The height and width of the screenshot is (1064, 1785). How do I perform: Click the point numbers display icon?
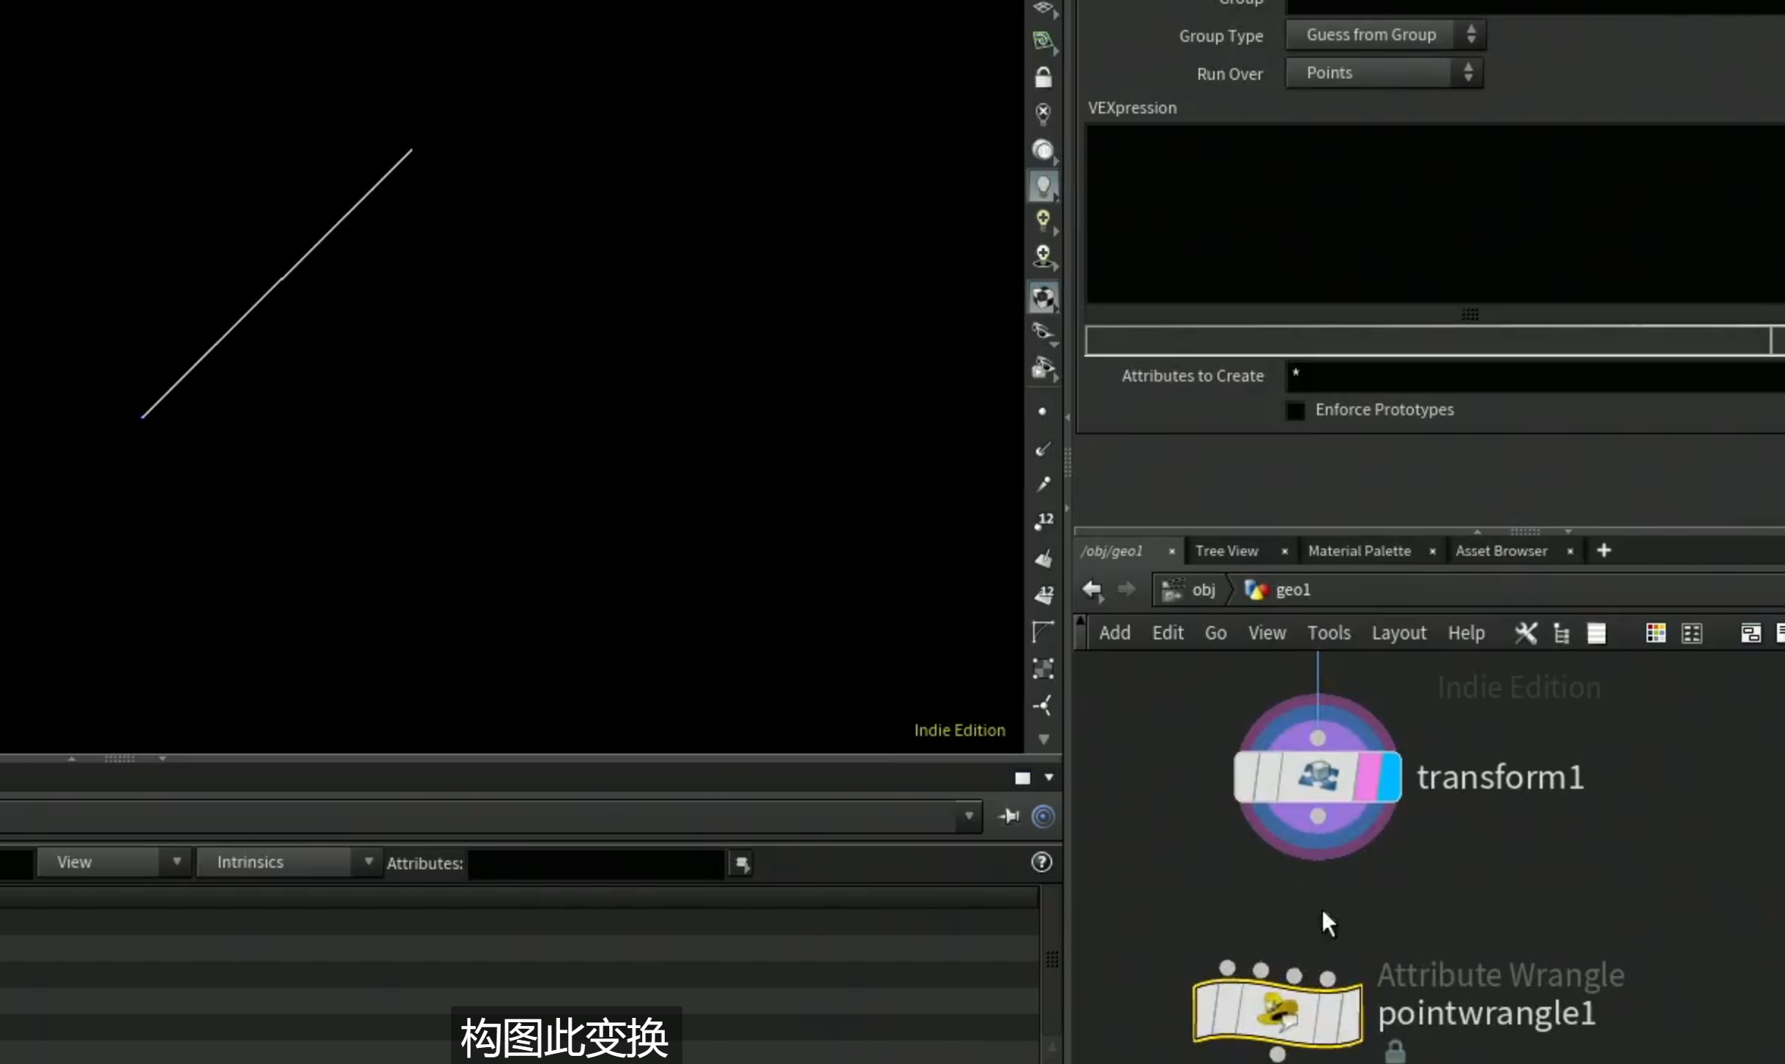coord(1043,521)
